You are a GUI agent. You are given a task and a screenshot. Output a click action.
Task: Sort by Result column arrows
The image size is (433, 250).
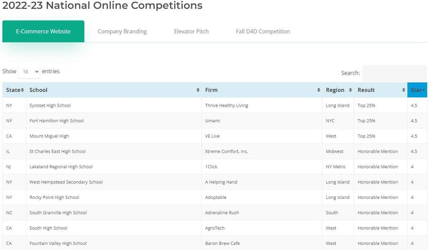click(x=403, y=90)
